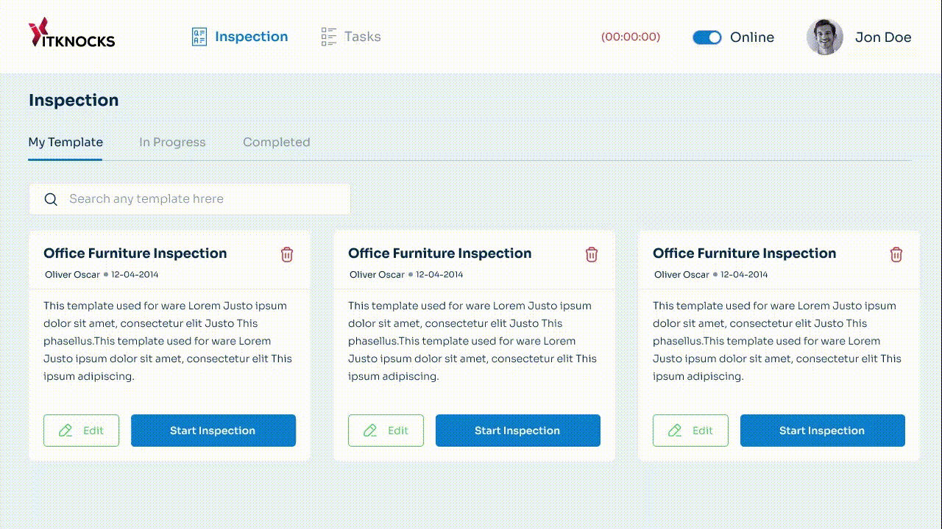Switch to the Completed tab
Screen dimensions: 942x529
pyautogui.click(x=276, y=143)
